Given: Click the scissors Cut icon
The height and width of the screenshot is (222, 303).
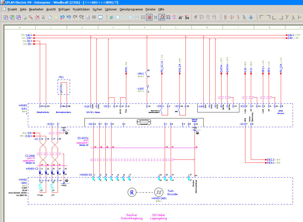Looking at the screenshot, I should point(43,17).
